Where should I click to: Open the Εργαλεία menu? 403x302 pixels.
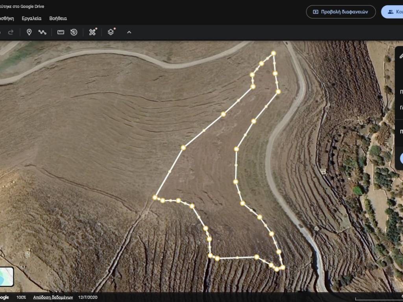coord(31,18)
